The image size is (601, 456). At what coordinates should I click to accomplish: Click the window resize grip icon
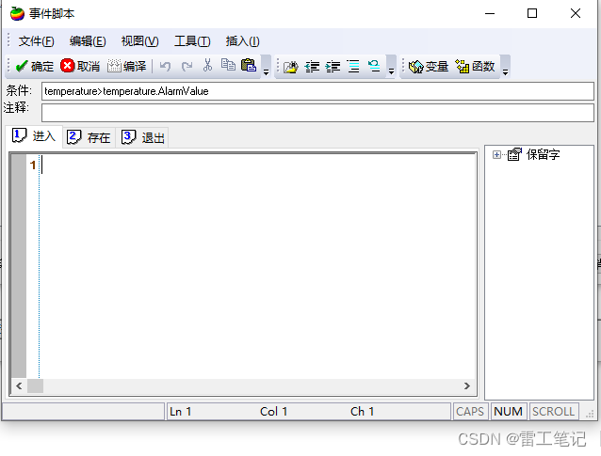tap(590, 414)
